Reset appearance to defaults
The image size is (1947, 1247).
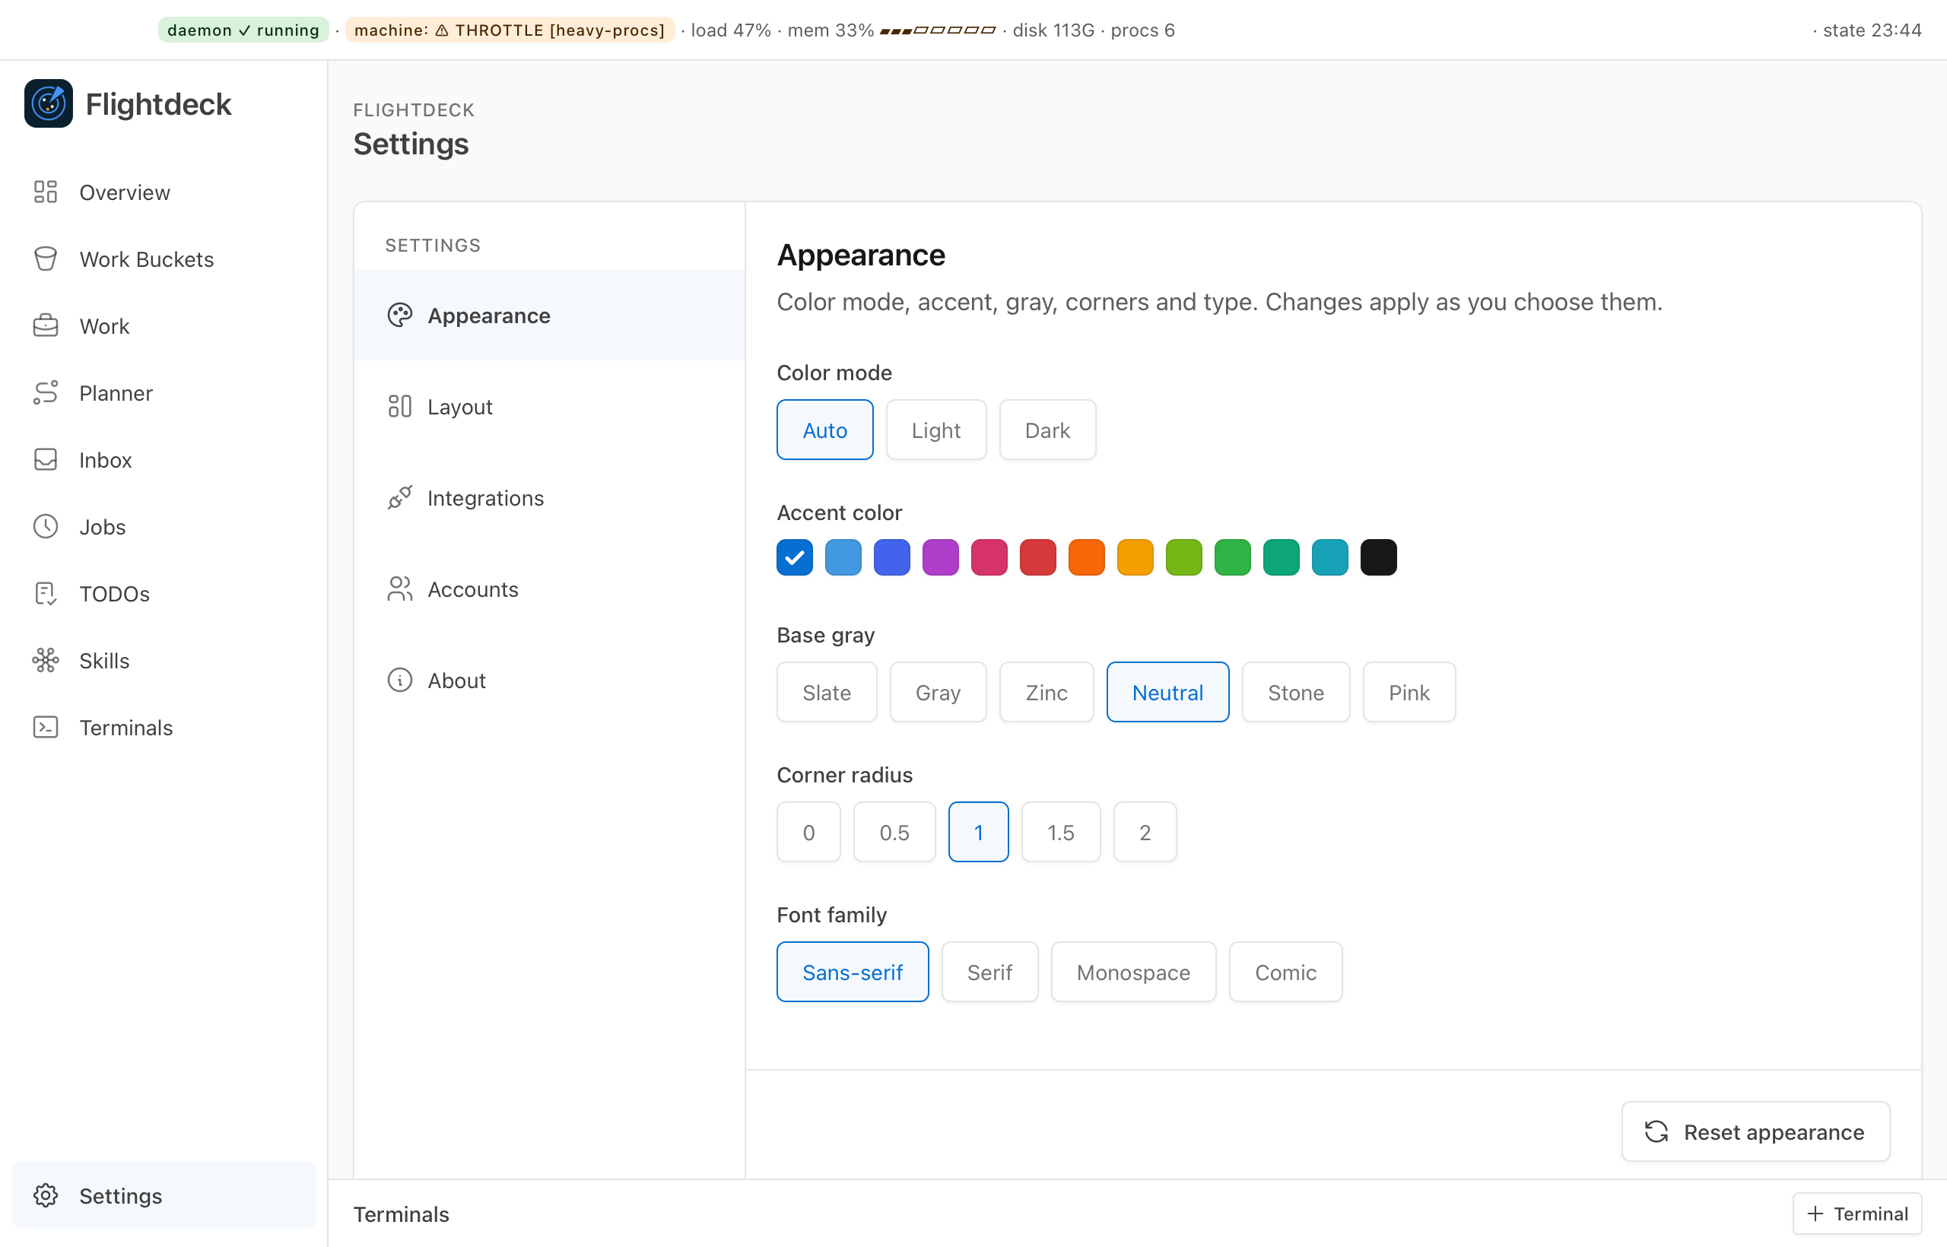[x=1755, y=1131]
